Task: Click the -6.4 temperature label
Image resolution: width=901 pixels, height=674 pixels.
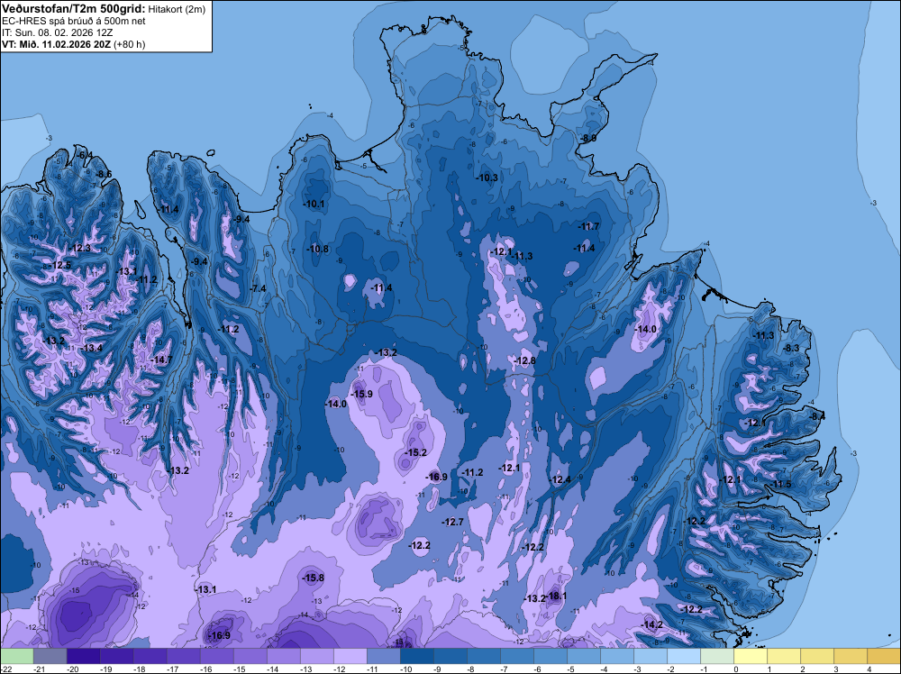Action: click(x=86, y=155)
